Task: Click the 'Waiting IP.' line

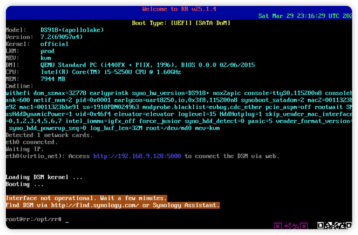Action: pos(25,149)
